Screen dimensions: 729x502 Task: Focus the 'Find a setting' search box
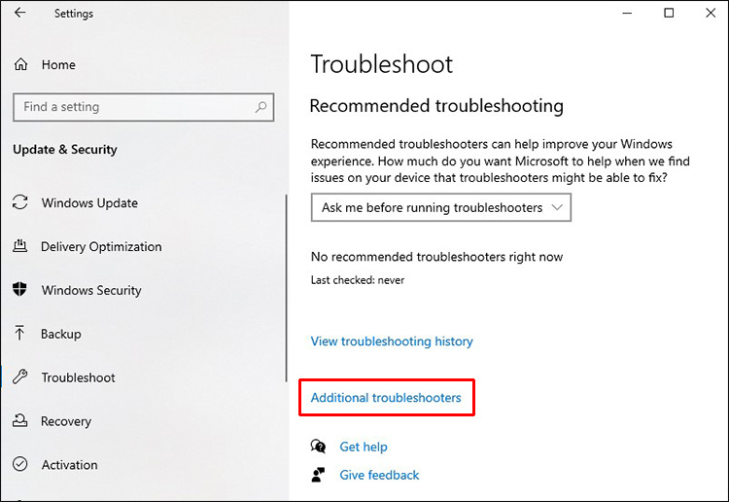(131, 107)
